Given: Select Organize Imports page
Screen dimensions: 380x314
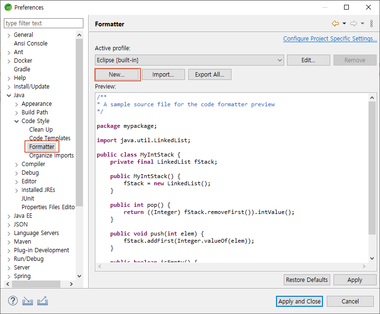Looking at the screenshot, I should coord(51,156).
